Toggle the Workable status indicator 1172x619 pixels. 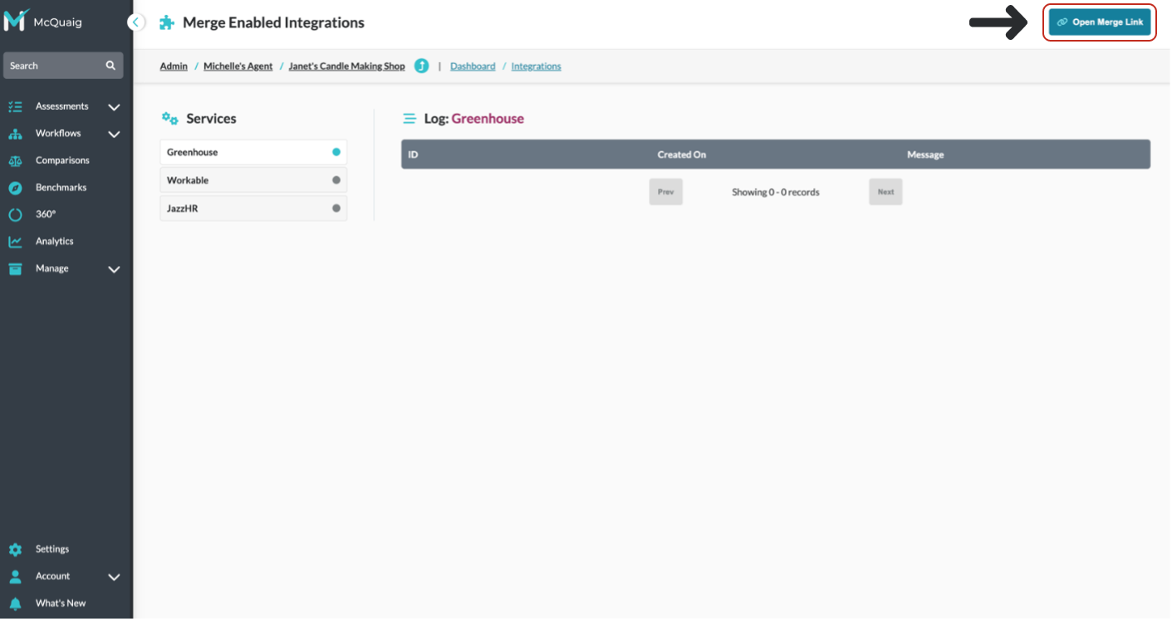point(335,179)
